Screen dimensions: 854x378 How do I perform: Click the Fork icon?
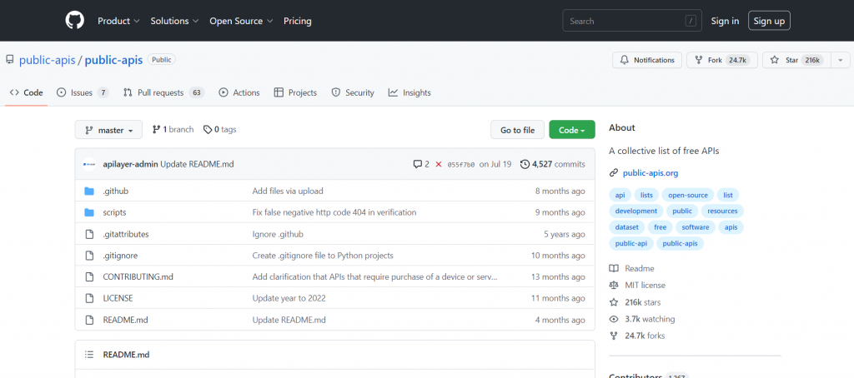[x=699, y=61]
